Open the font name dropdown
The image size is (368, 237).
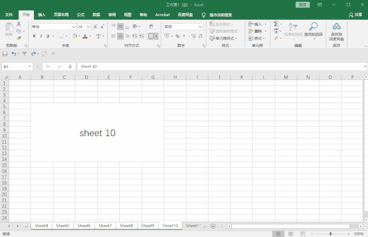click(74, 27)
